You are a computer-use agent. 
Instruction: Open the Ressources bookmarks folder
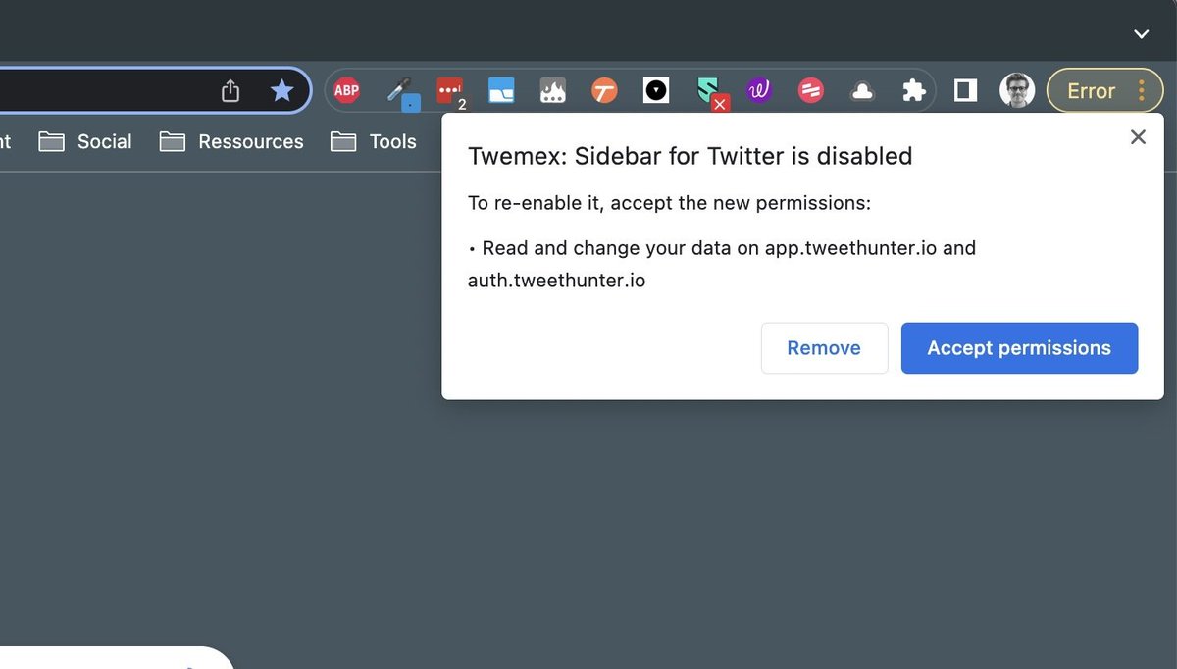pos(231,141)
